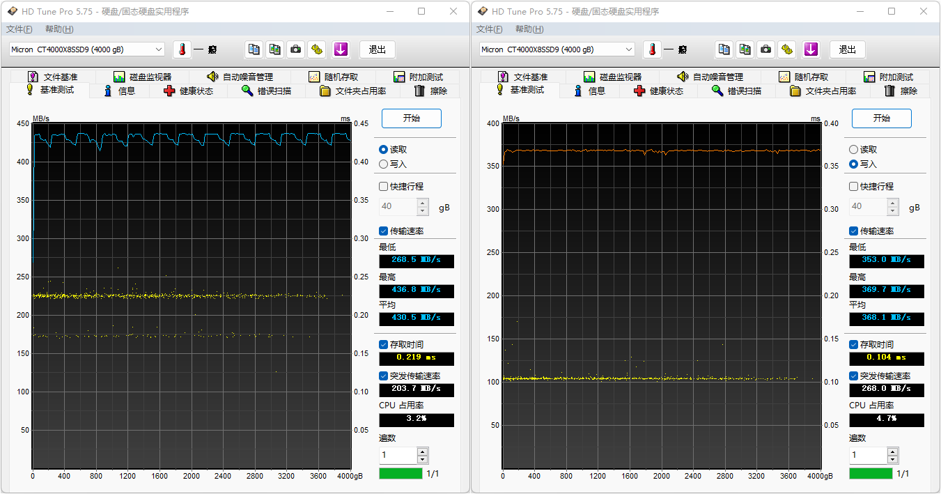Click 快捷行程 40 field in left window

coord(398,207)
